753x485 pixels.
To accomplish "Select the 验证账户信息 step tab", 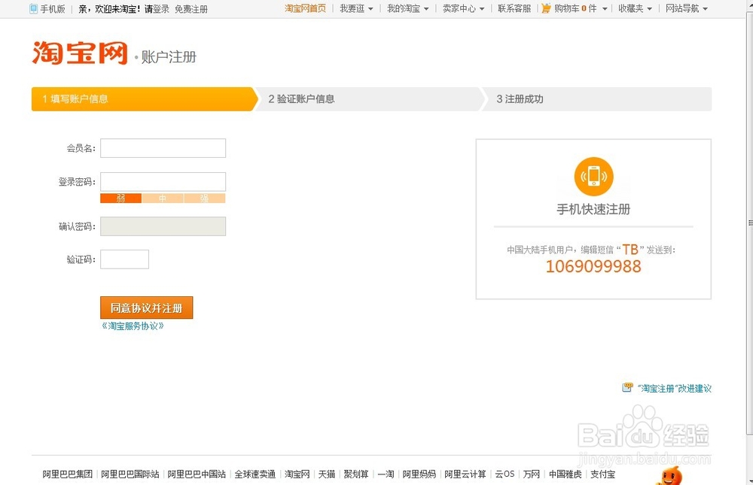I will point(301,99).
